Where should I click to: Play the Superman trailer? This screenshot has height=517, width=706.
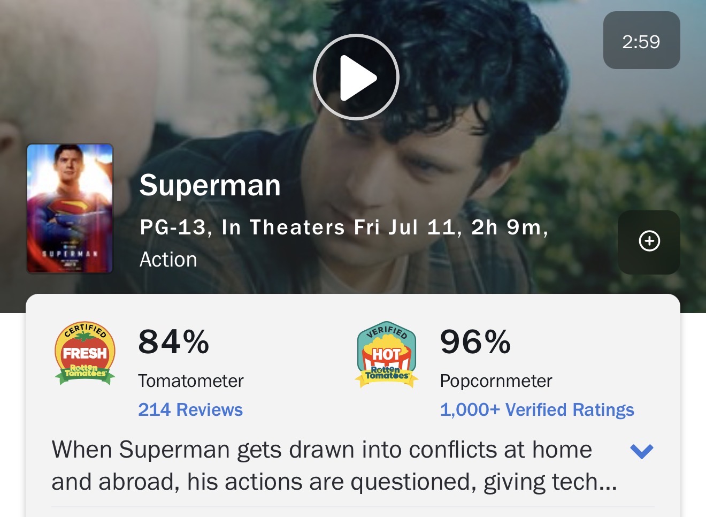point(356,77)
